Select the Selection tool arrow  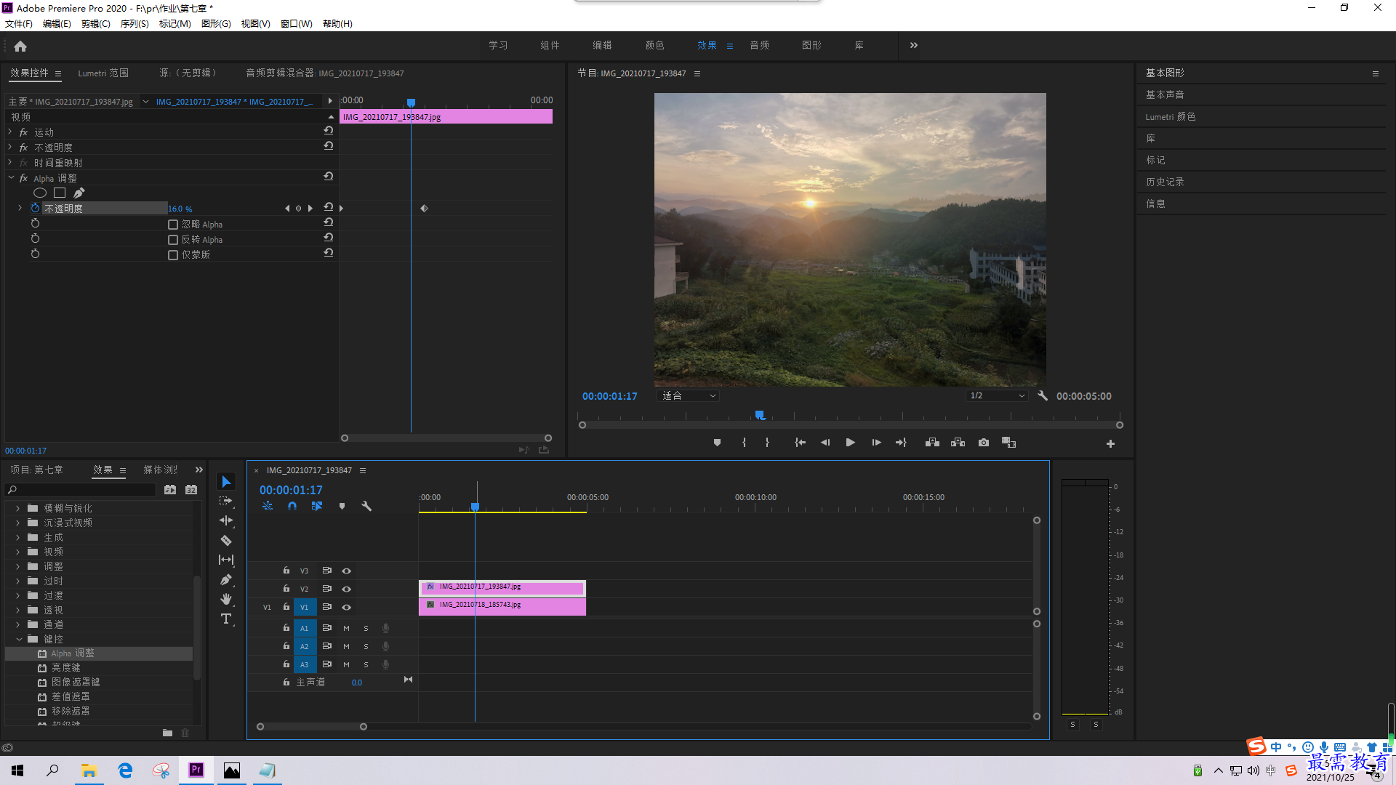226,482
